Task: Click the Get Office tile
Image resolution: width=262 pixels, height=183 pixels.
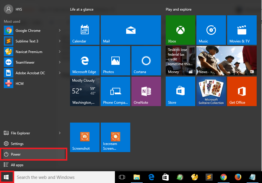Action: (x=242, y=91)
